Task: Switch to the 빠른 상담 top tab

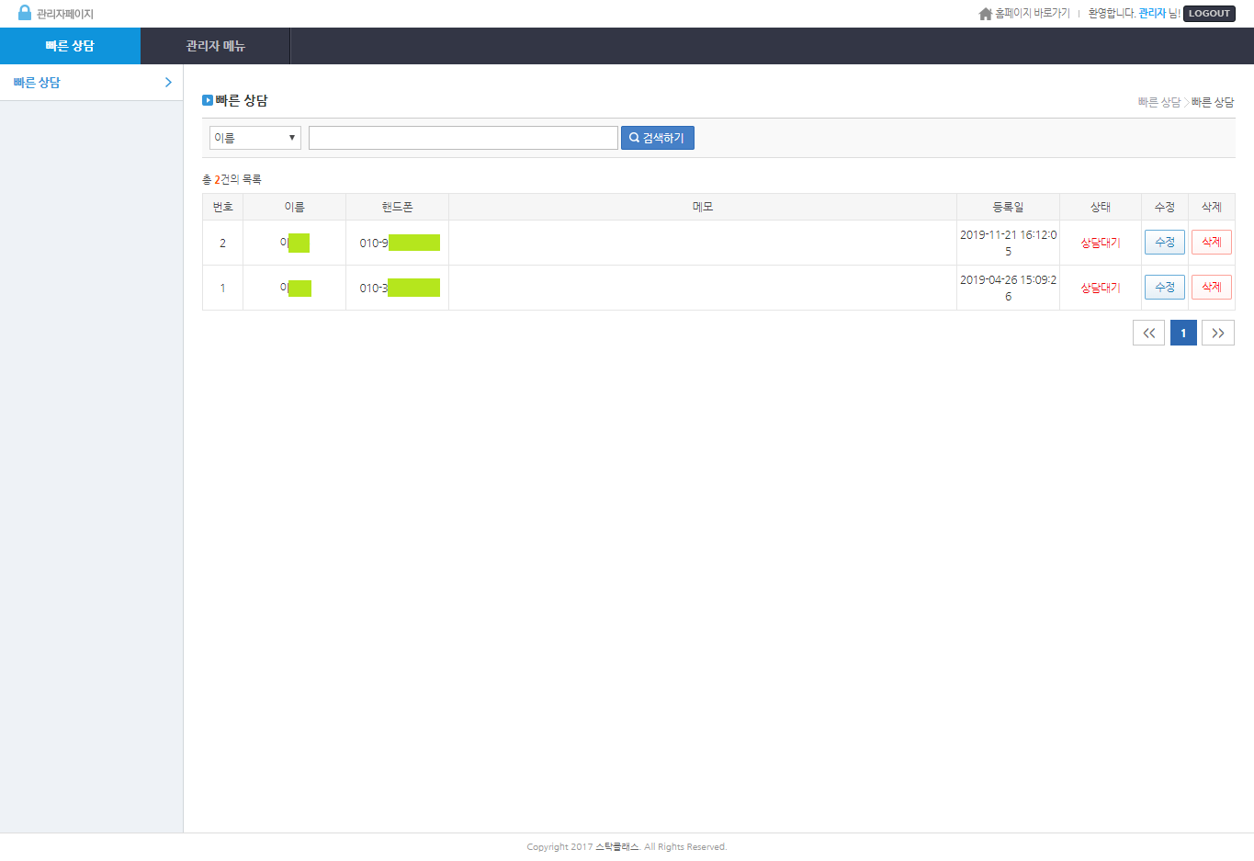Action: 70,46
